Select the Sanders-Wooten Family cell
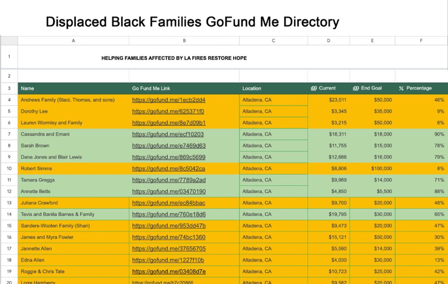This screenshot has height=284, width=448. coord(73,226)
